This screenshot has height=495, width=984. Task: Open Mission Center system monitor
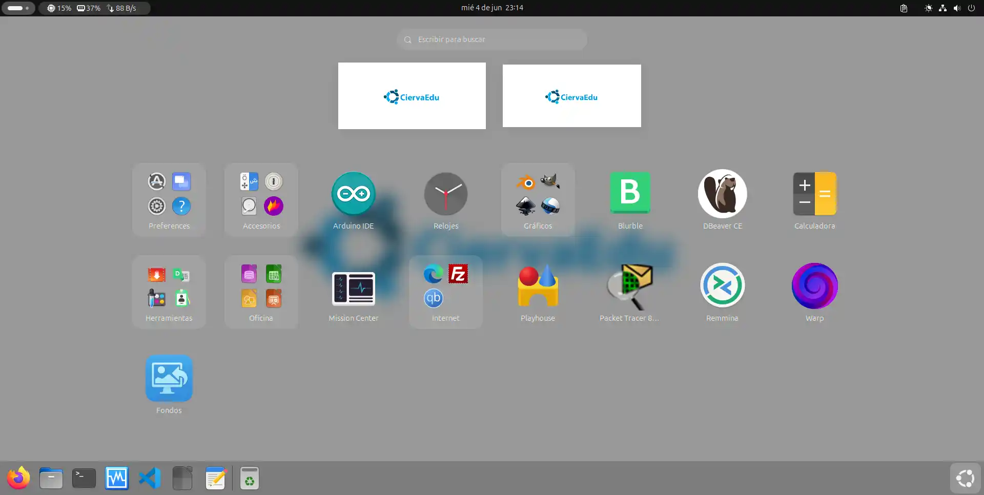tap(353, 288)
